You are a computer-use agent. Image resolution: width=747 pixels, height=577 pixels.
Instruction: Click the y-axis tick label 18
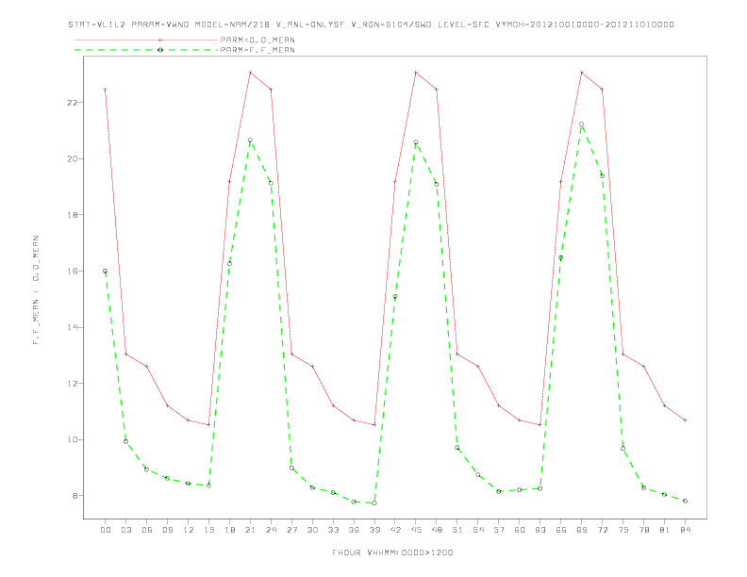click(73, 215)
